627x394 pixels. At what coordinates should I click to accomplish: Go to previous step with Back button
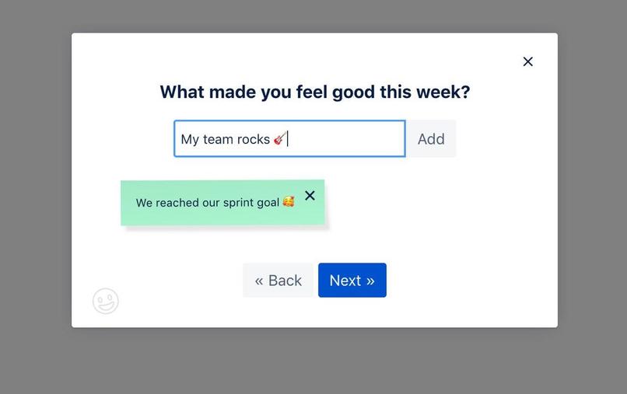click(278, 280)
